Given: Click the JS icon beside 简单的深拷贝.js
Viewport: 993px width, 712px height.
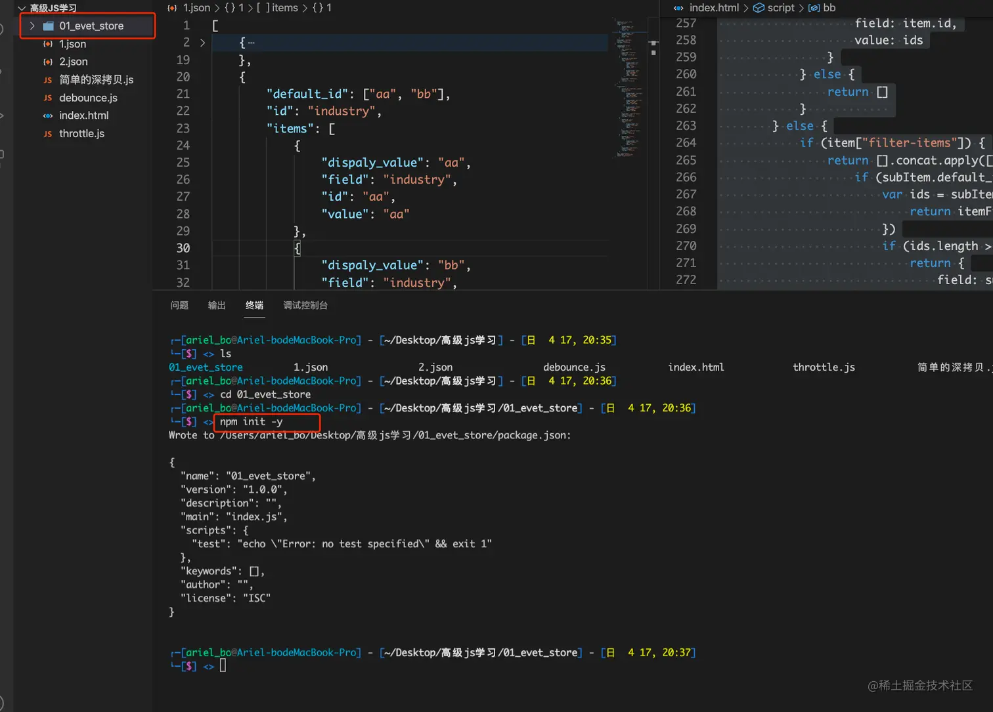Looking at the screenshot, I should pos(48,80).
